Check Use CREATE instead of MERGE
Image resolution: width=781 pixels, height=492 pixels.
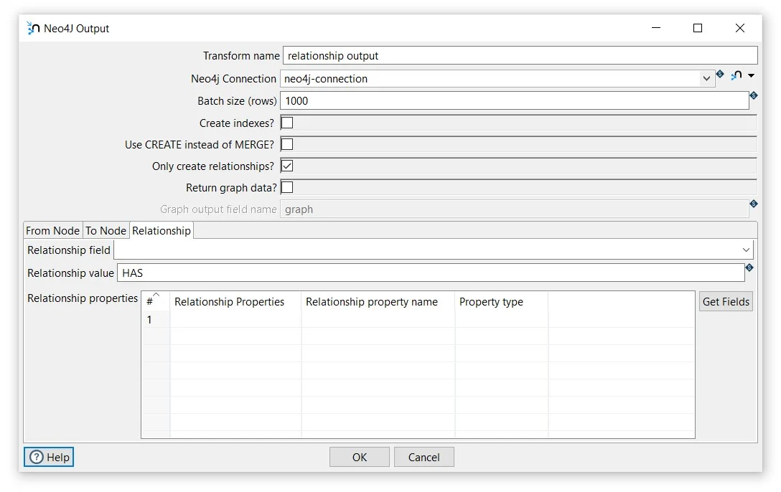tap(286, 144)
